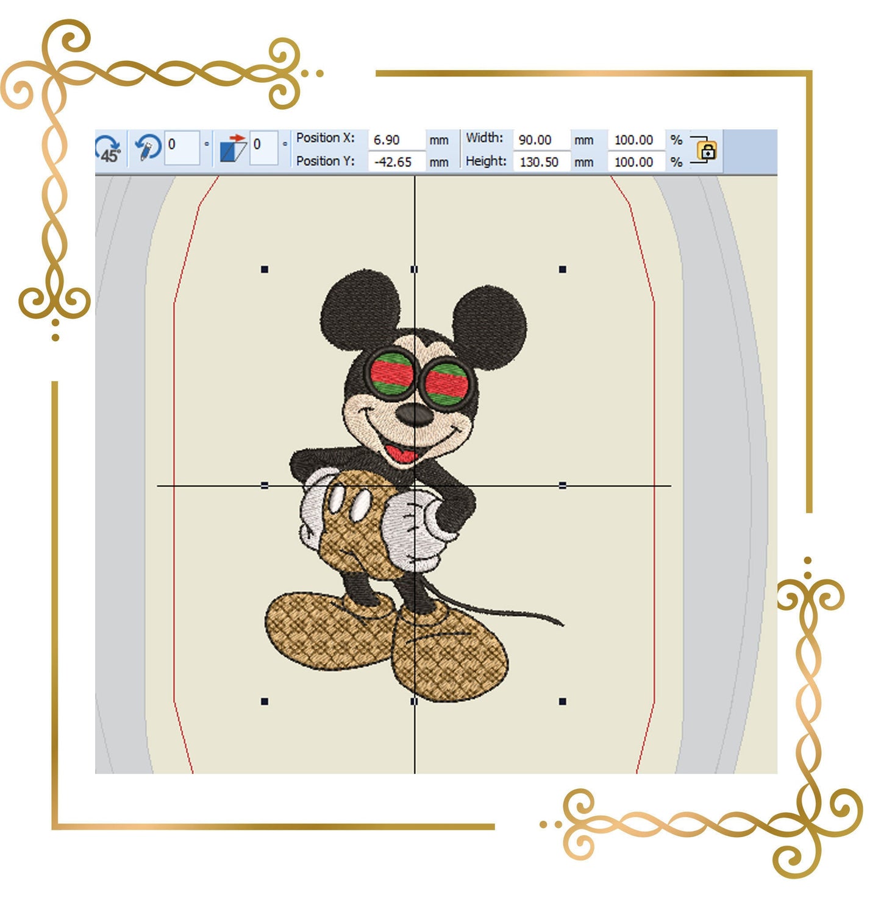Select the Position Y value field

396,162
